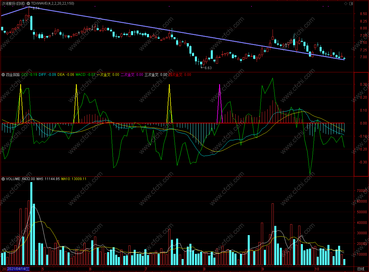
Task: Click month 9 on the time axis
Action: tap(262, 269)
